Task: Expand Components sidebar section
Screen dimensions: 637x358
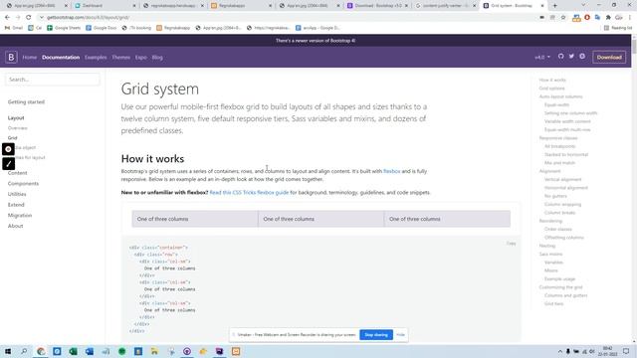Action: 23,183
